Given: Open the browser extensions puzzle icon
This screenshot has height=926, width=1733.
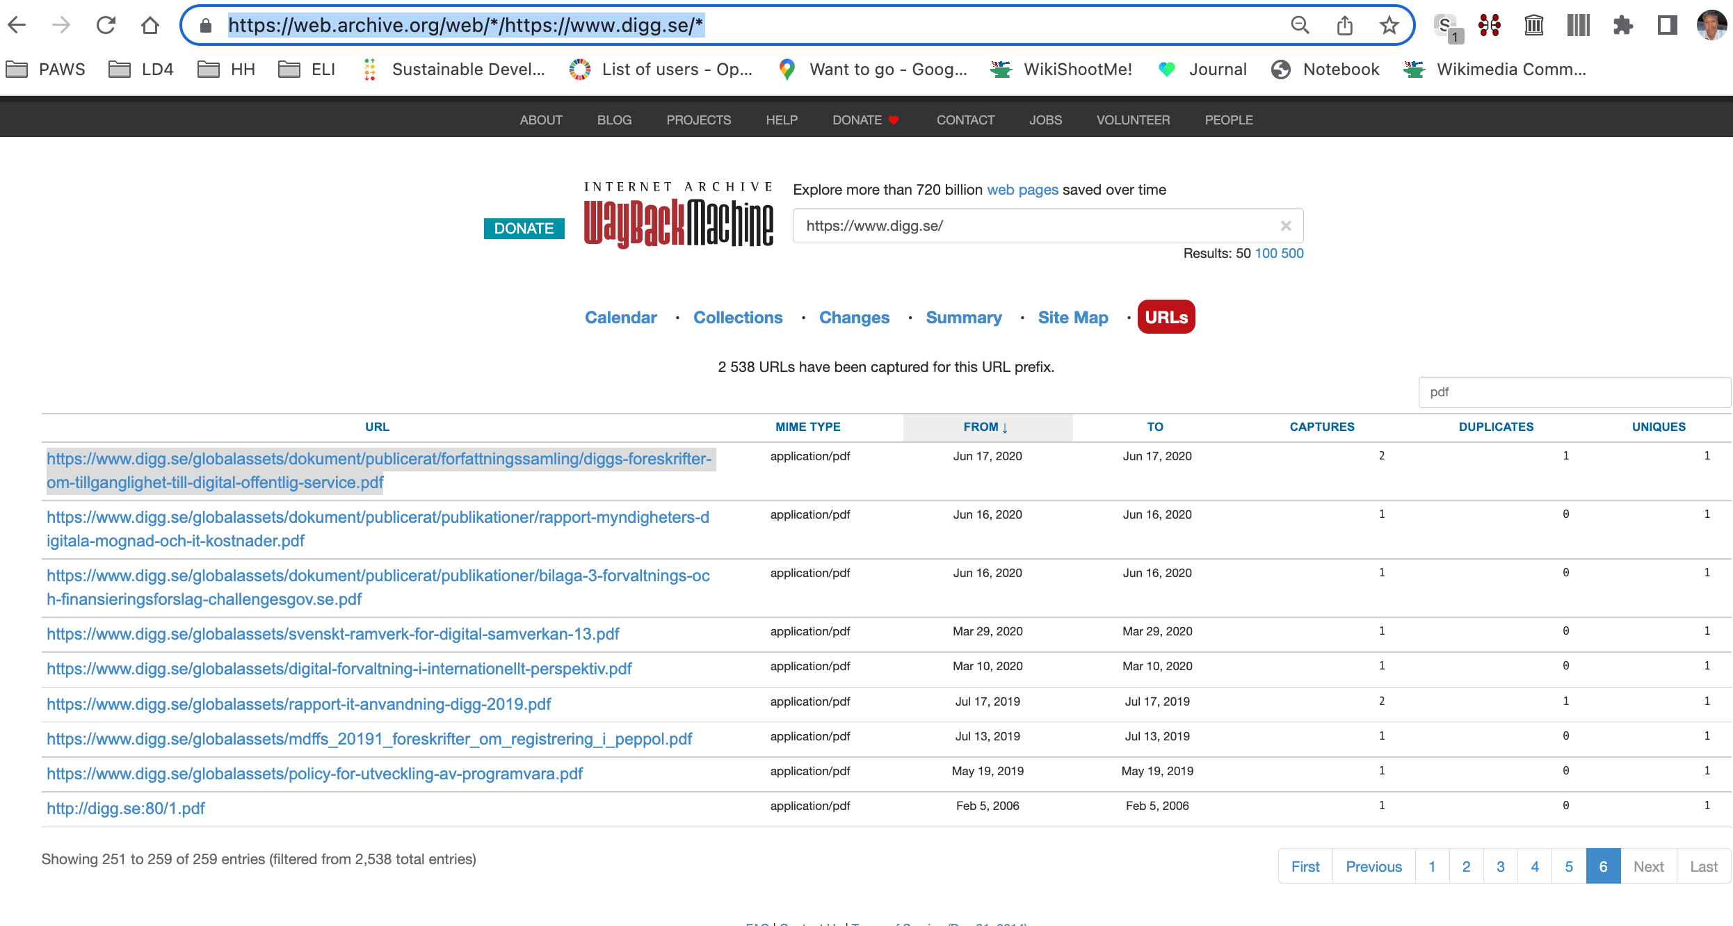Looking at the screenshot, I should click(x=1622, y=26).
